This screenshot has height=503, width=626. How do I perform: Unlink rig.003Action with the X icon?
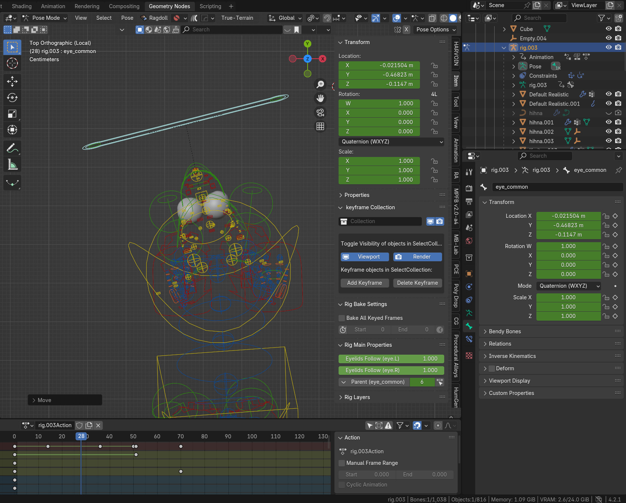point(98,425)
